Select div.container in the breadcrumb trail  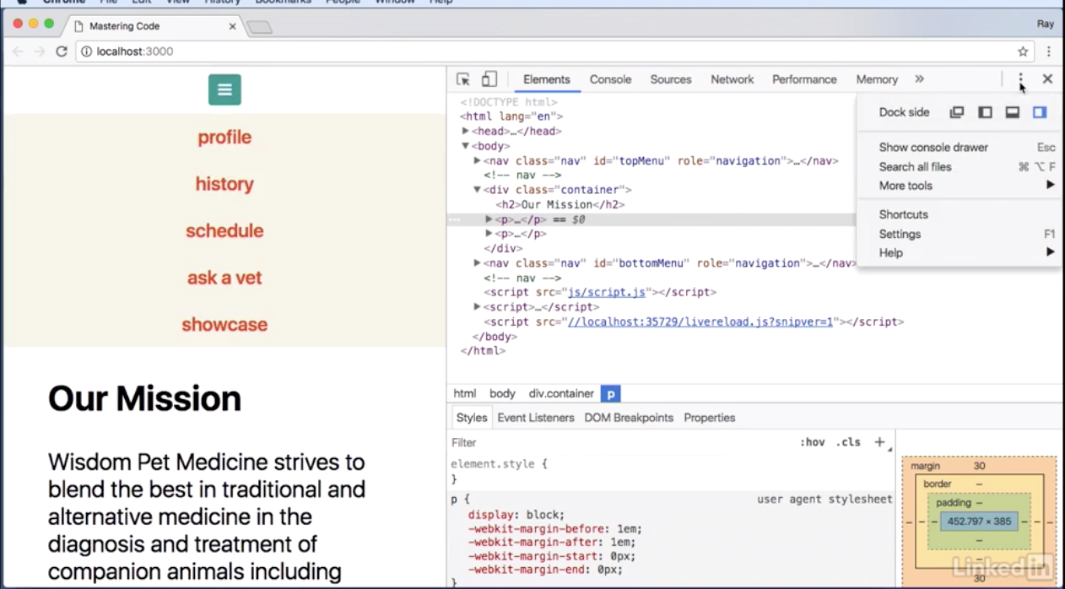point(561,393)
